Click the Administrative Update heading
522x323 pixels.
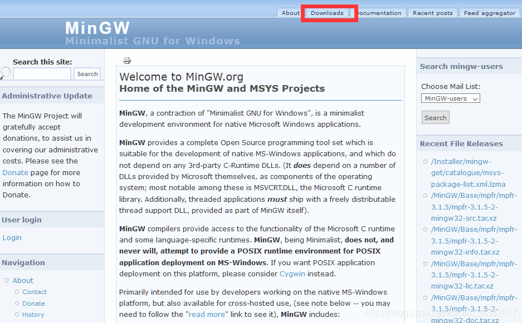47,96
